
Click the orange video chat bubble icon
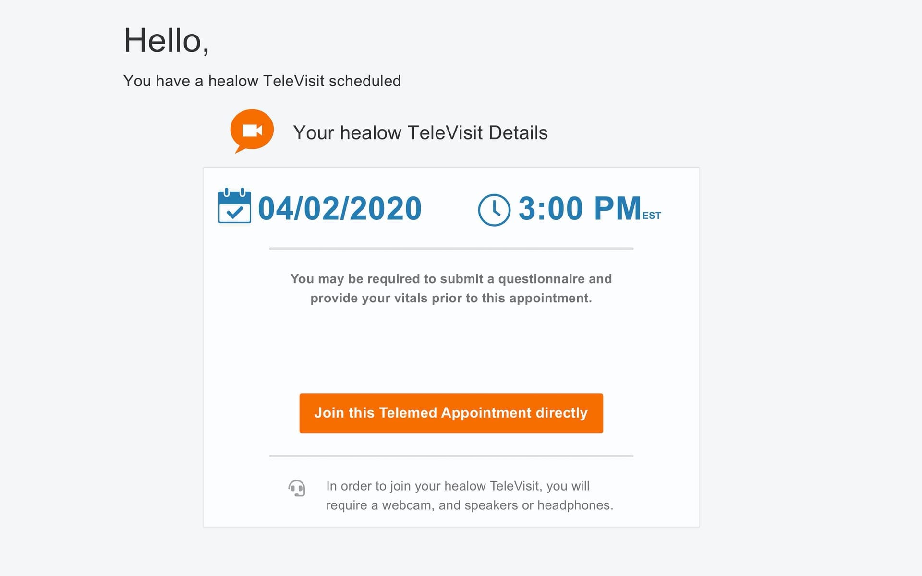(252, 131)
